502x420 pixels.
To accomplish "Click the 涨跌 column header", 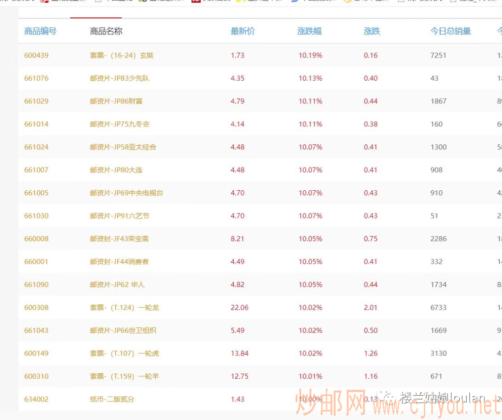I will (x=372, y=32).
